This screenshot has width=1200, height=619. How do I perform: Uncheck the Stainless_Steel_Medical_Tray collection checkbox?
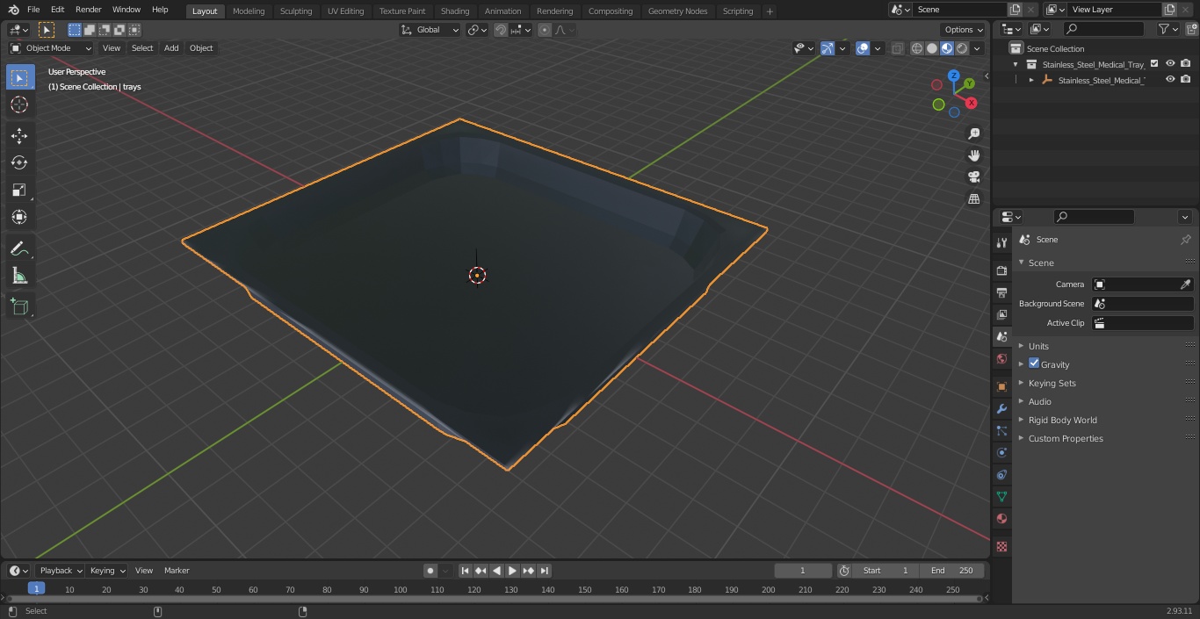pos(1154,63)
